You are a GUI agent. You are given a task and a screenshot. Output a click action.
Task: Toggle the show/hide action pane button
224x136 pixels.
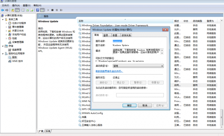click(42, 10)
